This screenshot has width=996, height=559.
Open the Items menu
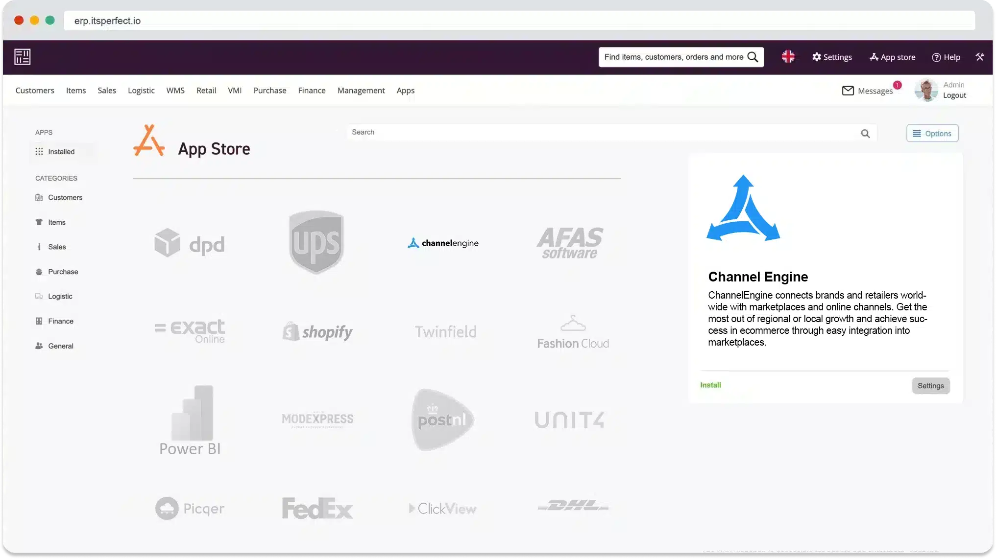(x=76, y=91)
